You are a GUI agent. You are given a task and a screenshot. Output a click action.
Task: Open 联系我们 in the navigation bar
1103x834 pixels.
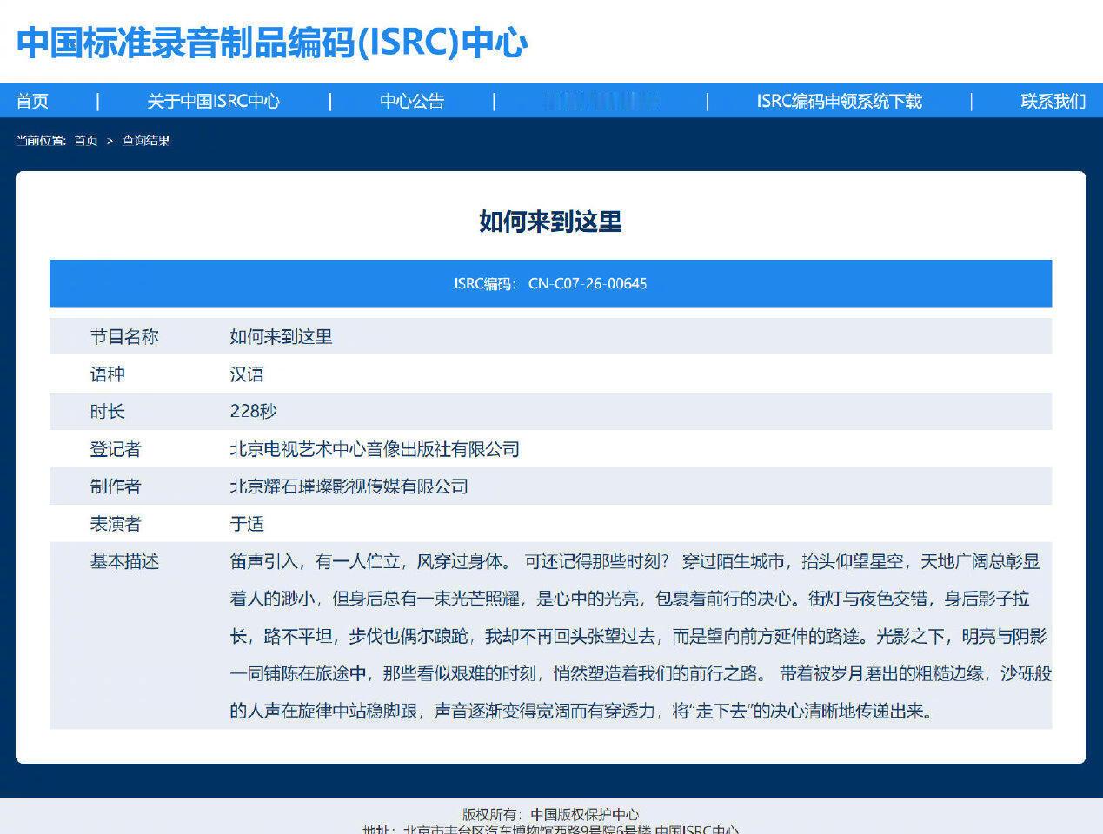point(1053,101)
